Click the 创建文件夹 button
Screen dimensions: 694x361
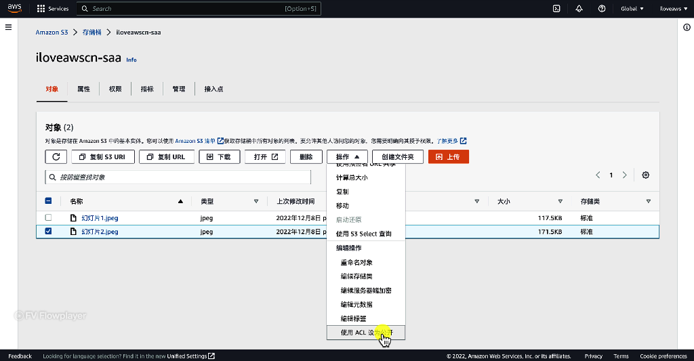tap(397, 156)
